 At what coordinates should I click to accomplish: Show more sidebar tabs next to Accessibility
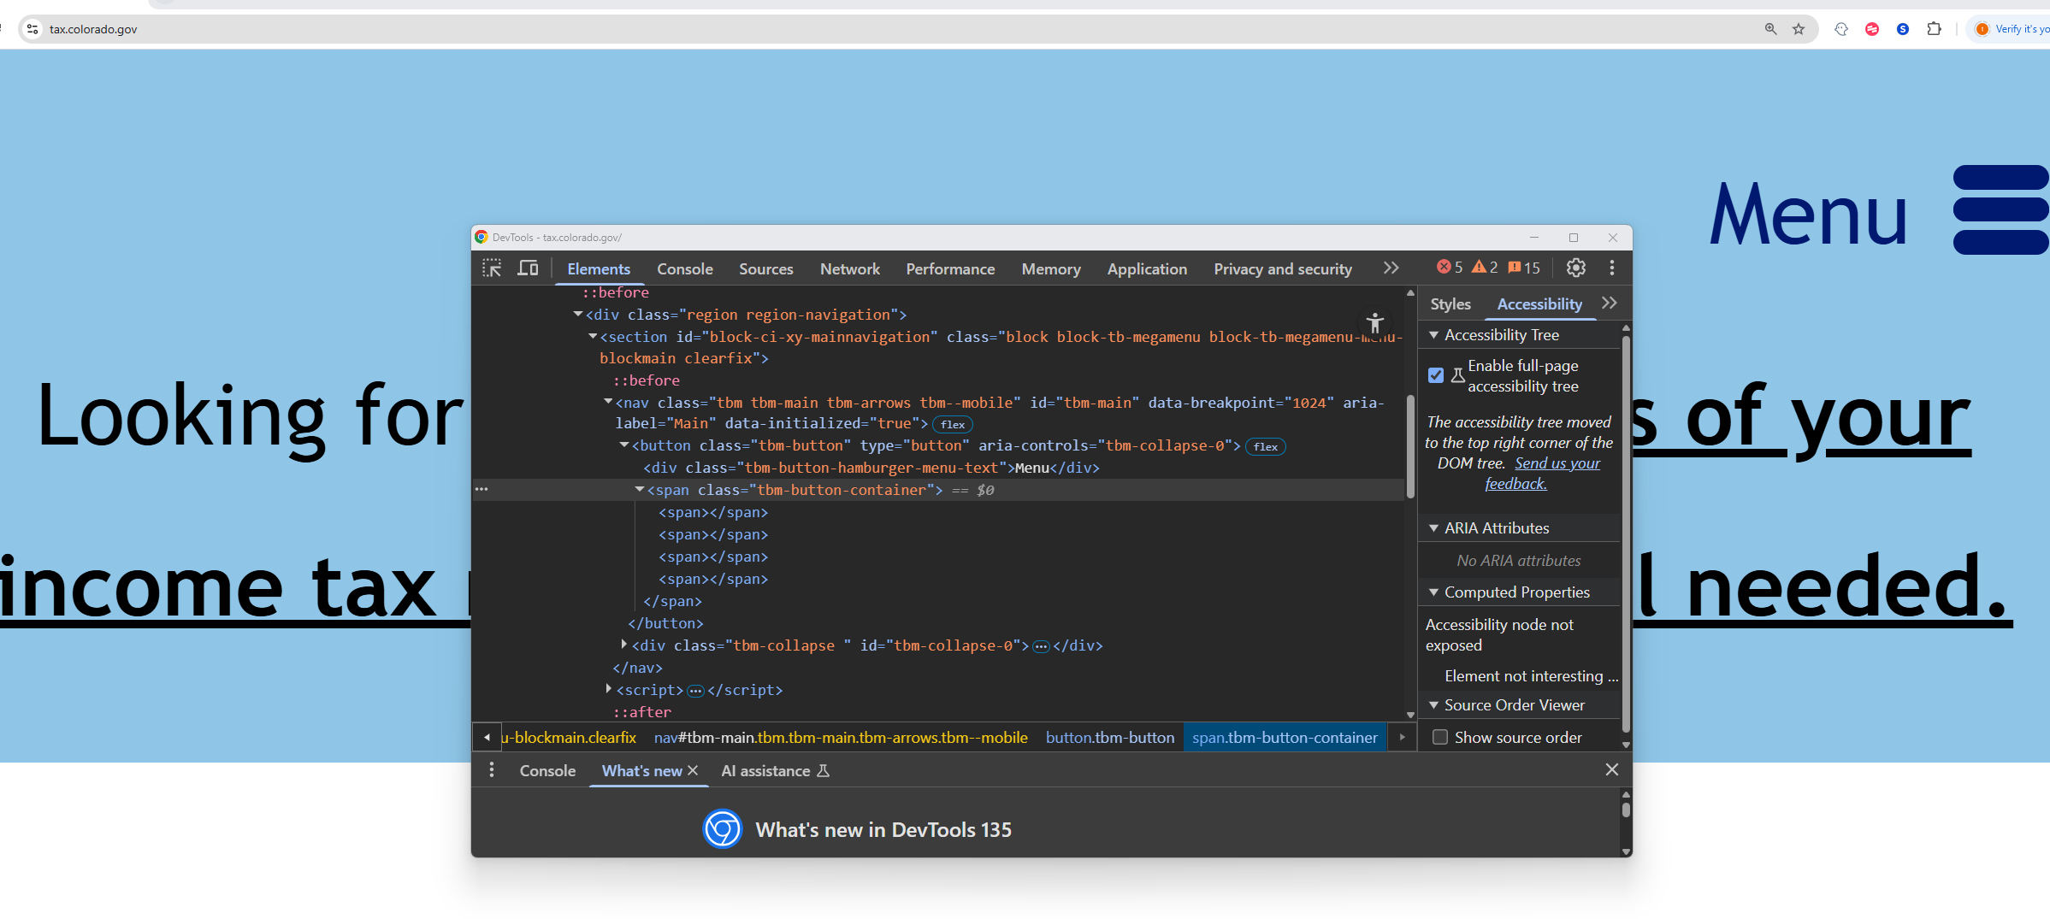[1610, 303]
